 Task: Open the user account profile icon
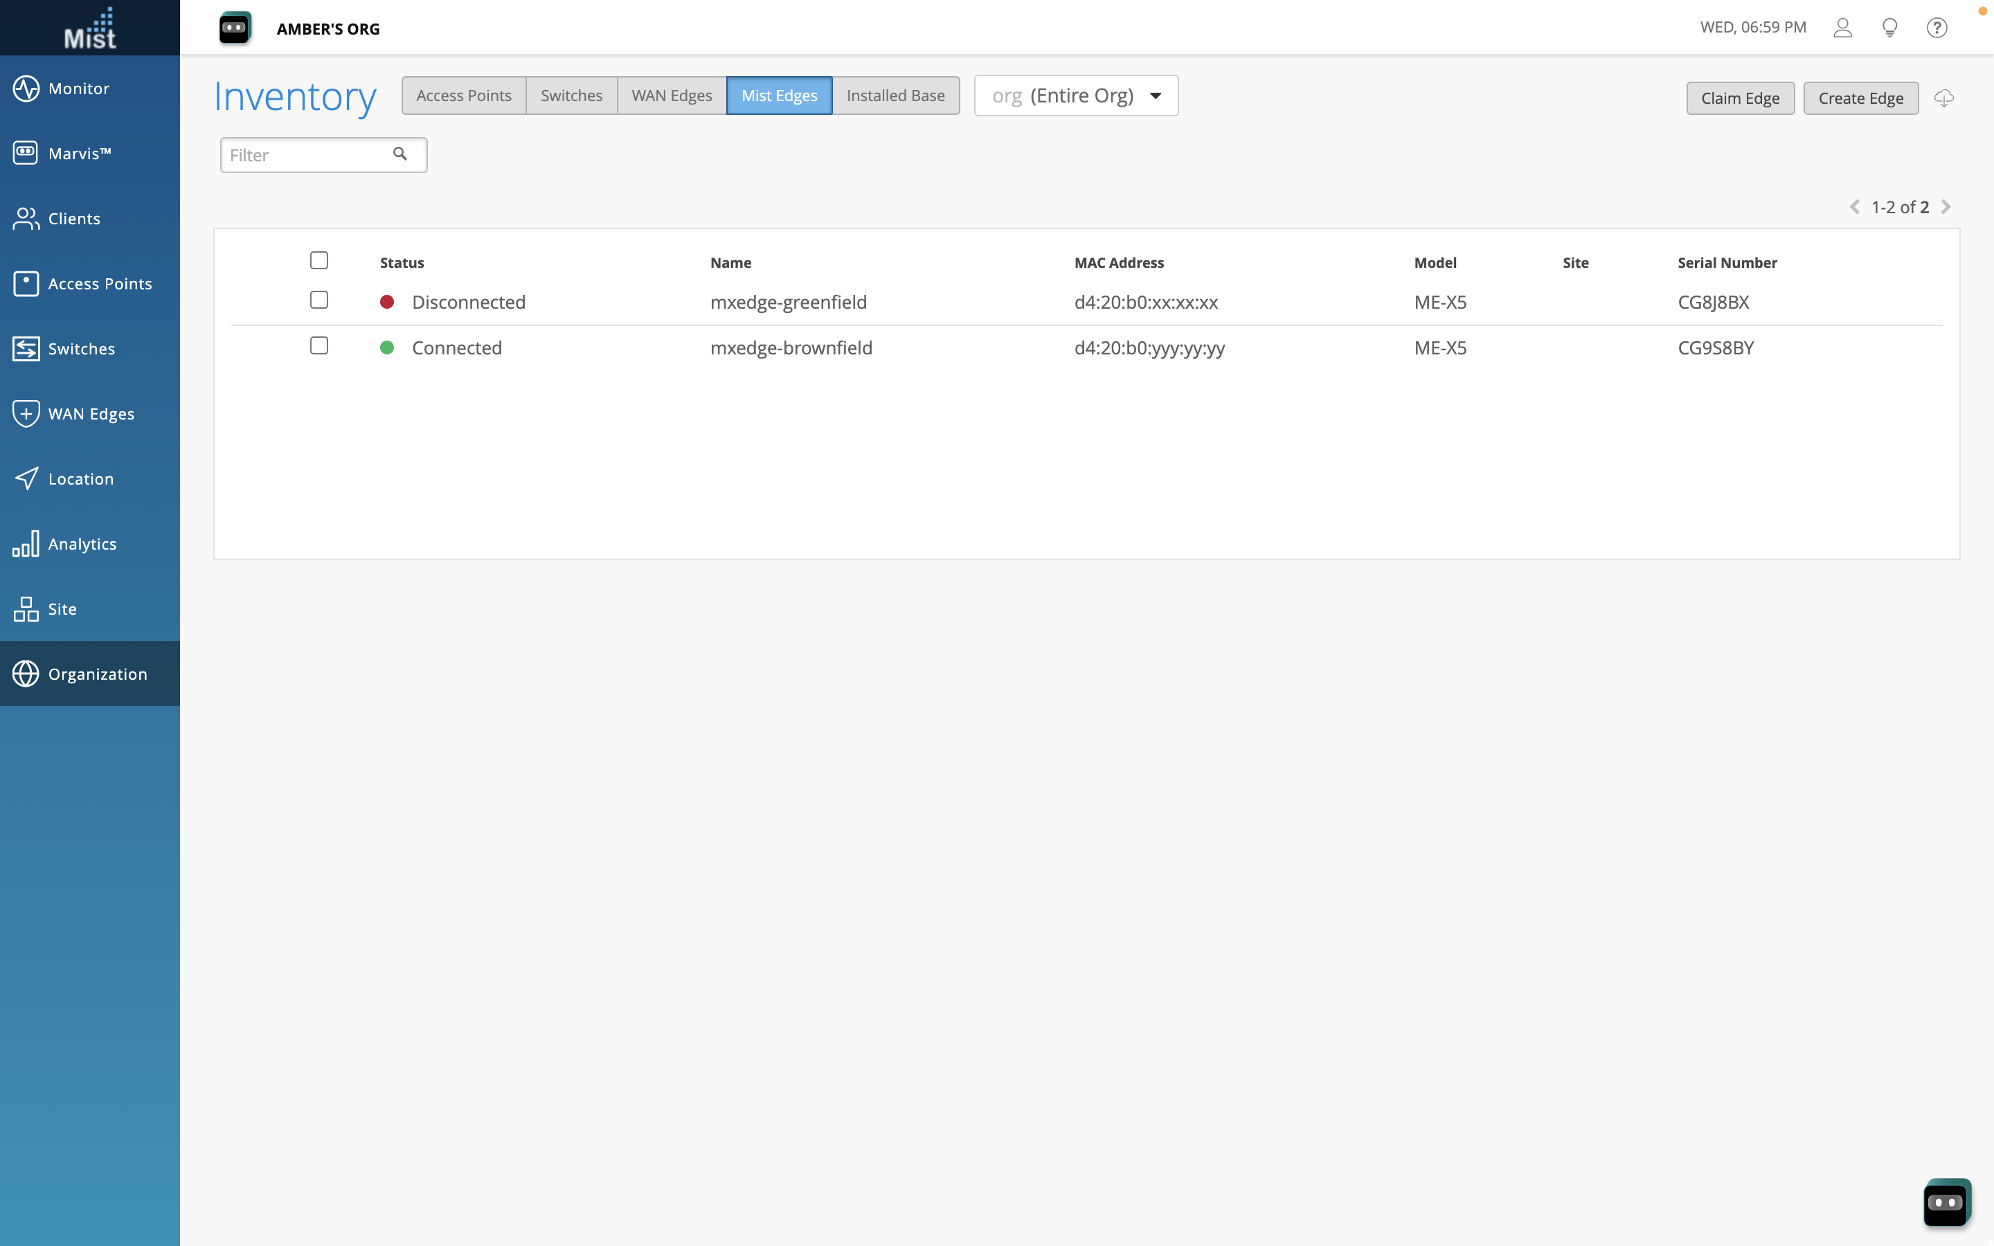click(1842, 28)
